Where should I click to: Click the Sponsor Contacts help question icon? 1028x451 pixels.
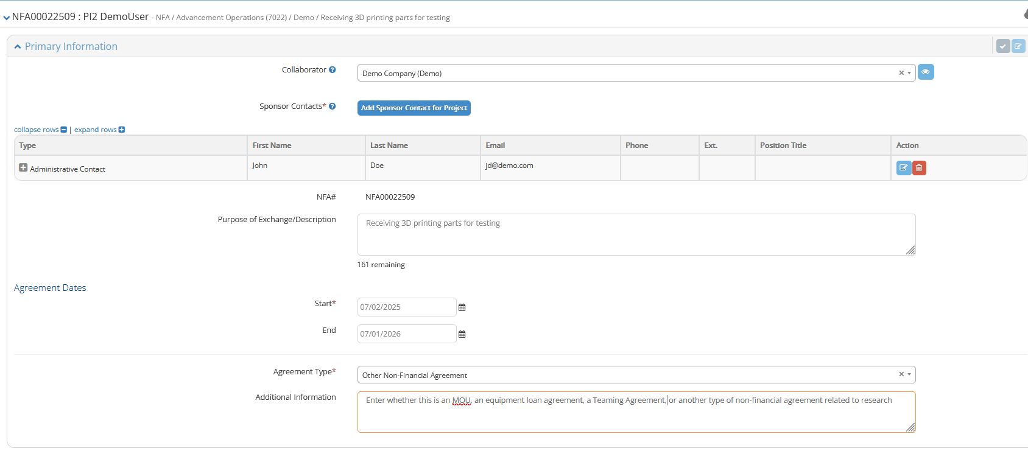333,107
